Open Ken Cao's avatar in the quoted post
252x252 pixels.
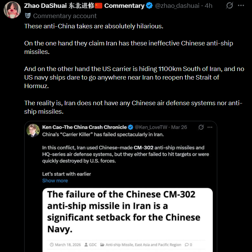click(33, 130)
